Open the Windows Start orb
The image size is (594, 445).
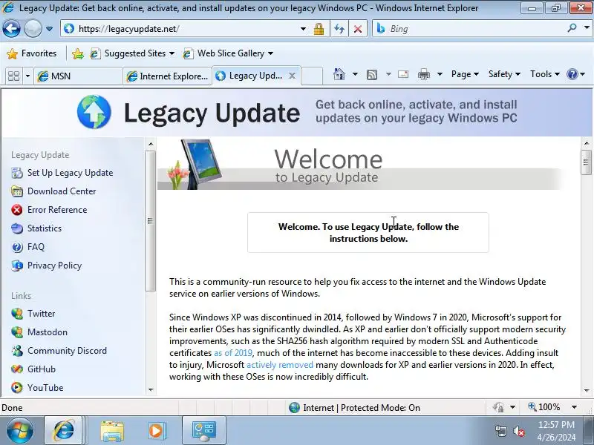(19, 431)
